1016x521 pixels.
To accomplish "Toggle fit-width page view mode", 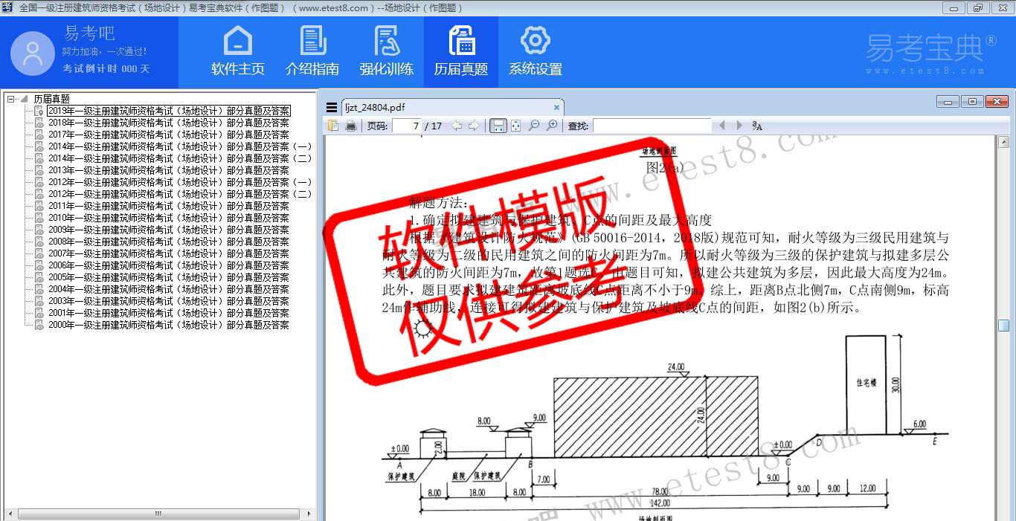I will pos(498,126).
